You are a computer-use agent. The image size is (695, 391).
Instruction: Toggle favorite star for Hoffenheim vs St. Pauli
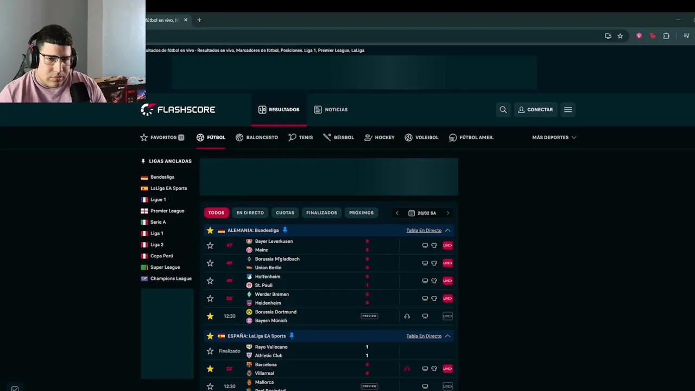(210, 281)
